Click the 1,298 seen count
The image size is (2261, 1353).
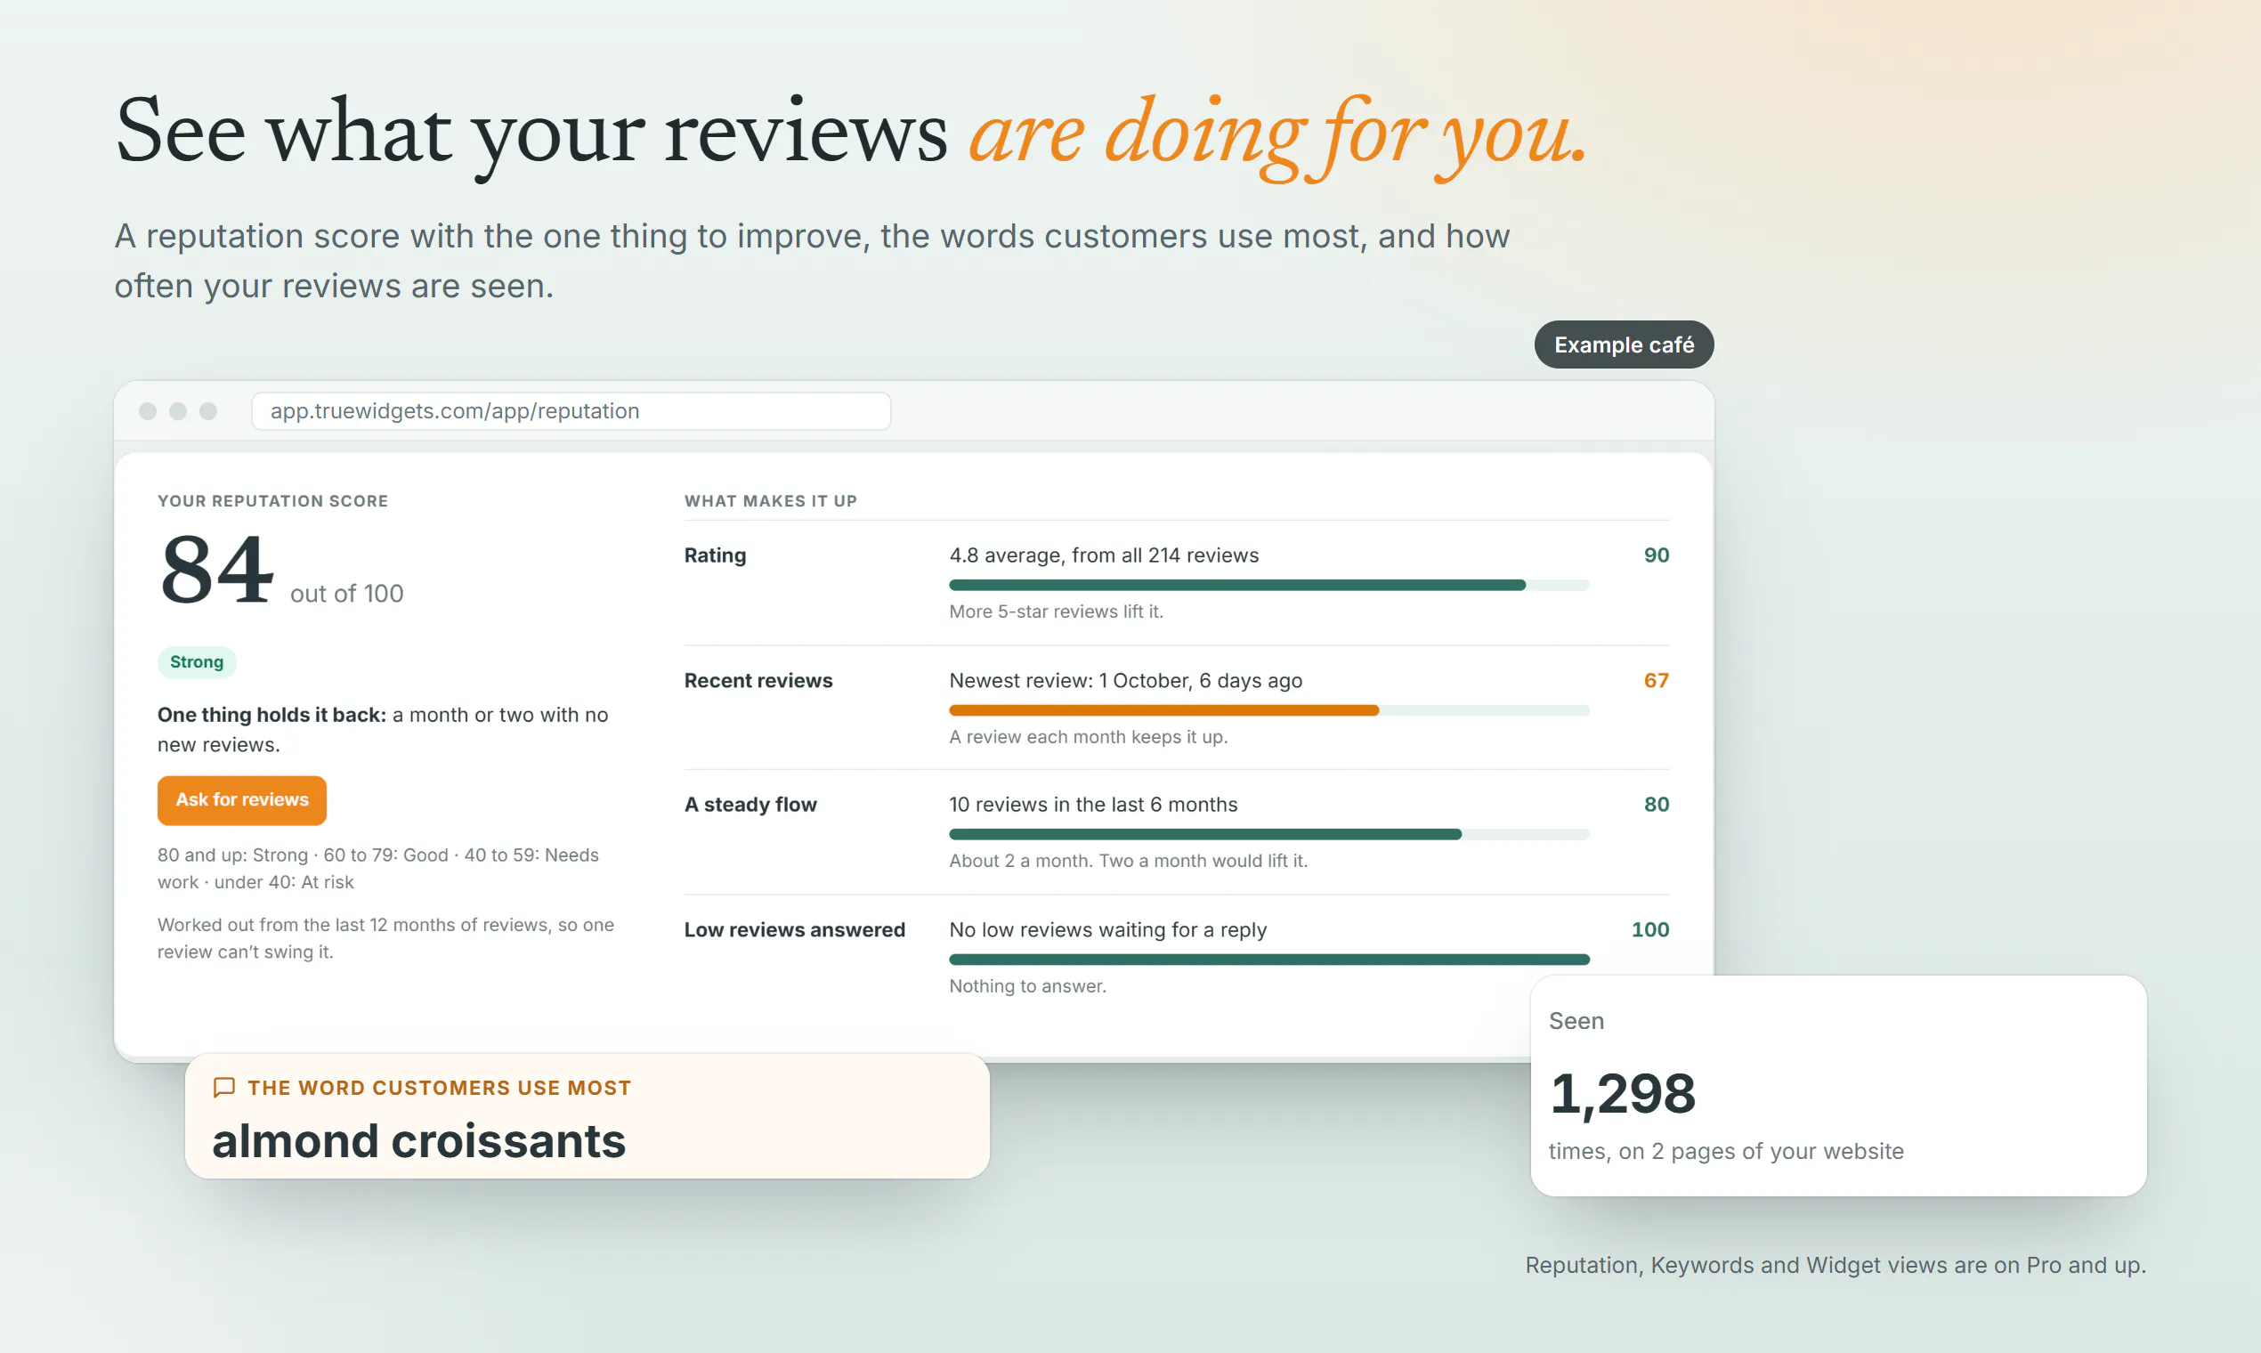(1623, 1093)
